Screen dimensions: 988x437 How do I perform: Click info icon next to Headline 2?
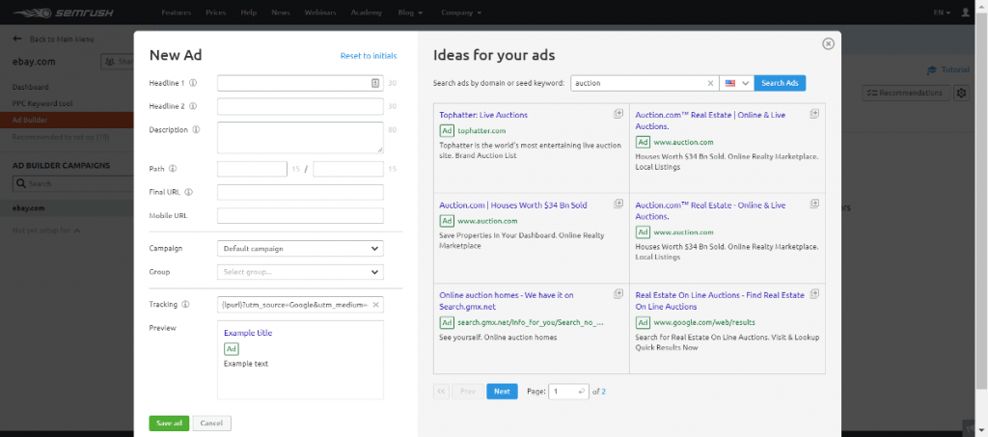point(193,106)
